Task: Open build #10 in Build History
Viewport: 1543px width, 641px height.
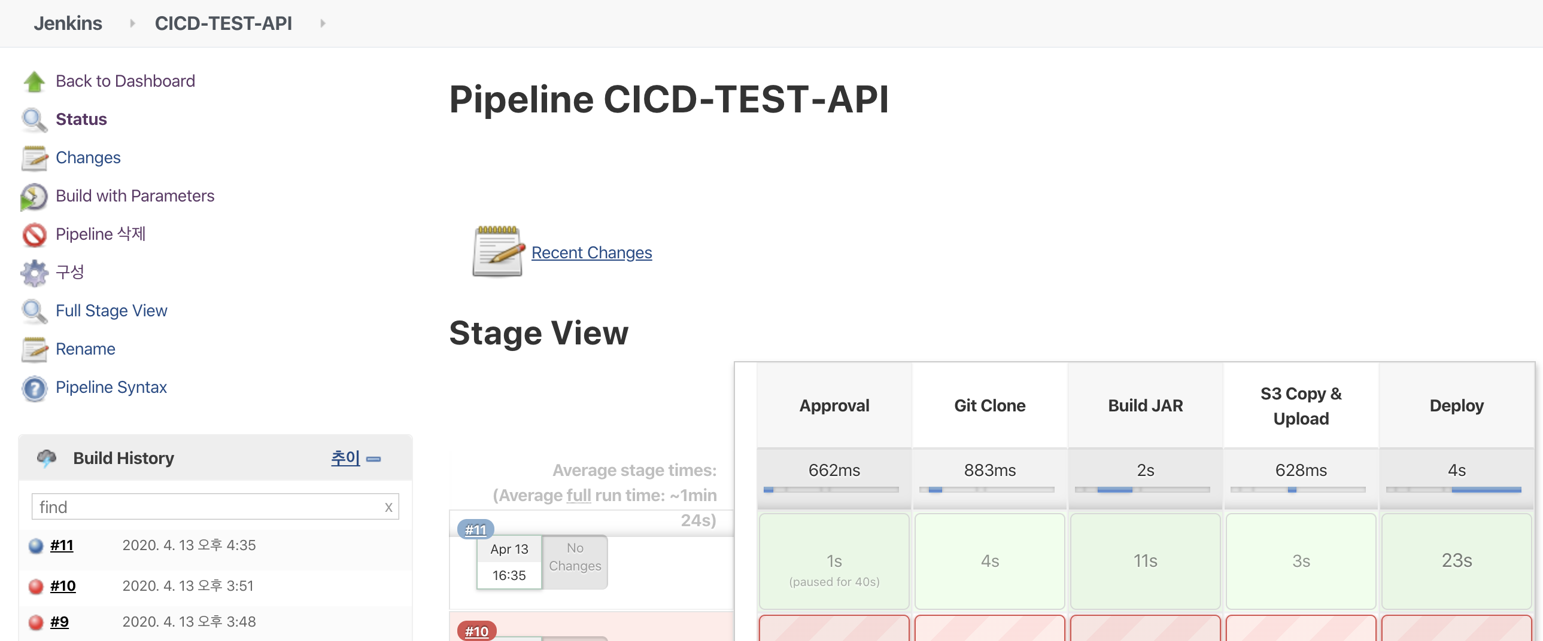Action: tap(63, 586)
